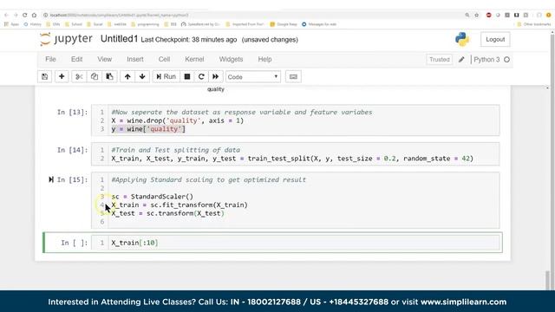Interrupt the kernel with stop icon
The height and width of the screenshot is (312, 555).
pos(187,77)
